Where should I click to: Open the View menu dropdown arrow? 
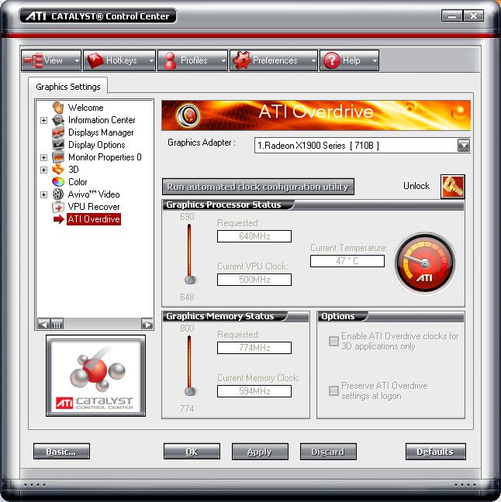pyautogui.click(x=77, y=60)
